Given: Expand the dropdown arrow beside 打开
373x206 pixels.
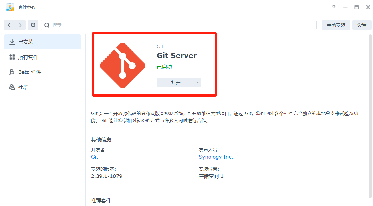Looking at the screenshot, I should [x=198, y=82].
